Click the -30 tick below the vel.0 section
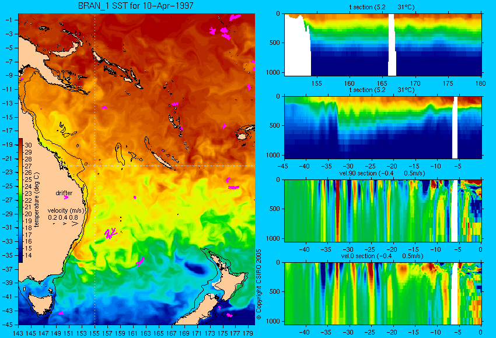 click(x=348, y=332)
